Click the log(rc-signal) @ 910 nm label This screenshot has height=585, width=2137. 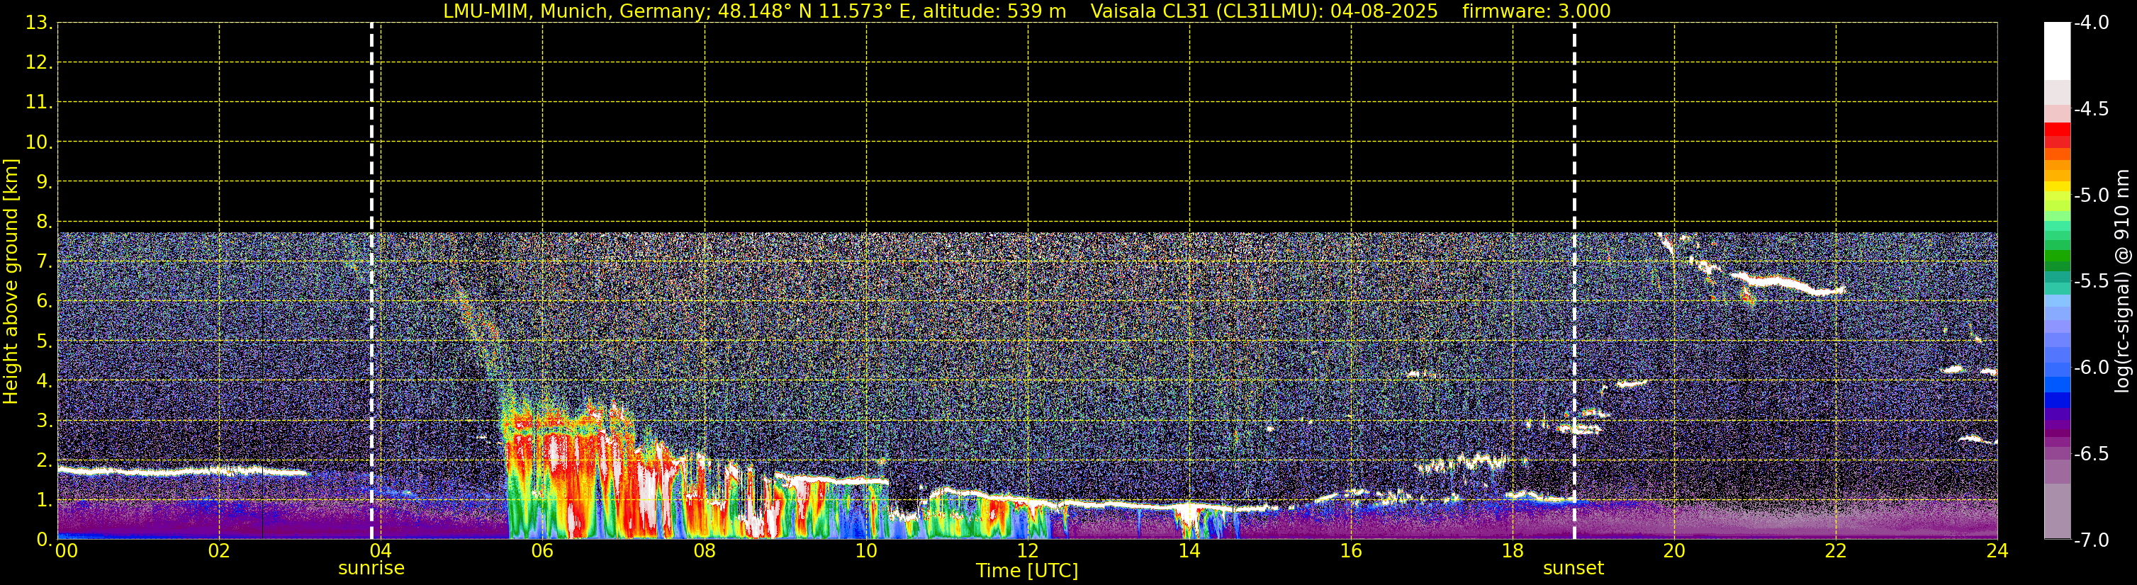[2122, 281]
